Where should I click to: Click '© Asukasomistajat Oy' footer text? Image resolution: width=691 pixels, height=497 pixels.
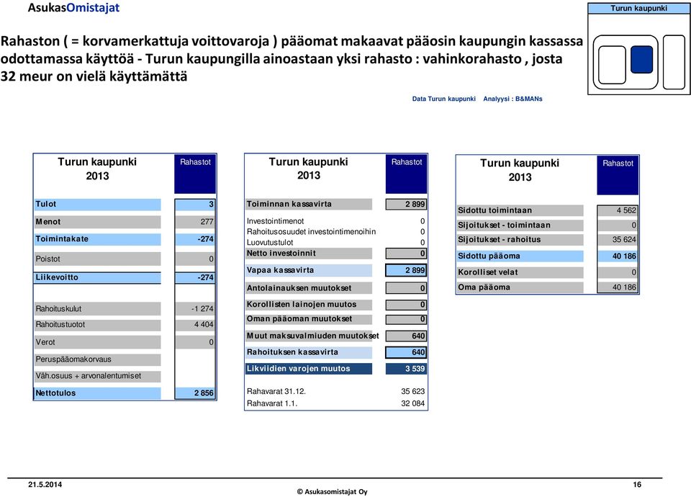coord(333,492)
